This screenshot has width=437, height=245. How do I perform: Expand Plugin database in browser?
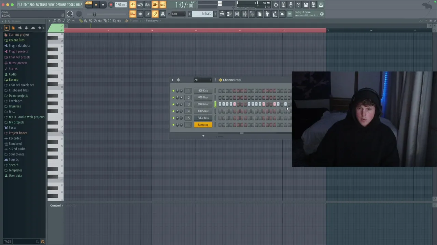coord(19,46)
